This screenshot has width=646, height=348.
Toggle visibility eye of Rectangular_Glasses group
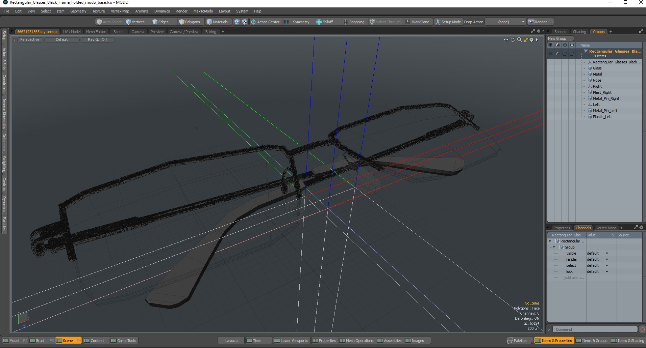(x=550, y=54)
